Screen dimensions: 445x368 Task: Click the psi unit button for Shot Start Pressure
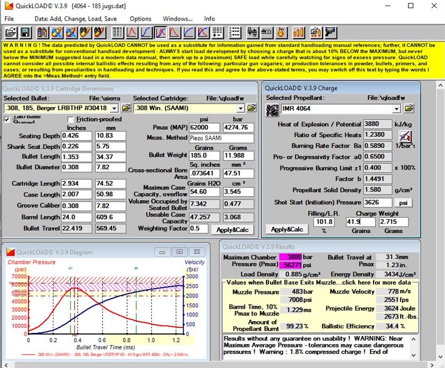tap(403, 203)
